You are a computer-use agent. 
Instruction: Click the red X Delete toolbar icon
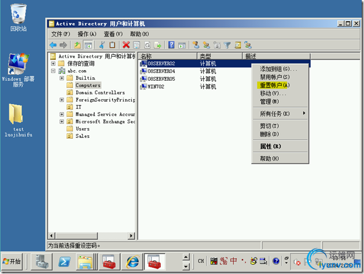tap(126, 45)
